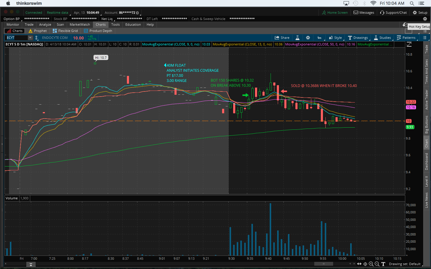Open the ECYT symbol dropdown arrow

click(30, 38)
